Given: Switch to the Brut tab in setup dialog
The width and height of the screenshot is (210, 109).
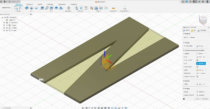Looking at the screenshot, I should coord(194,30).
